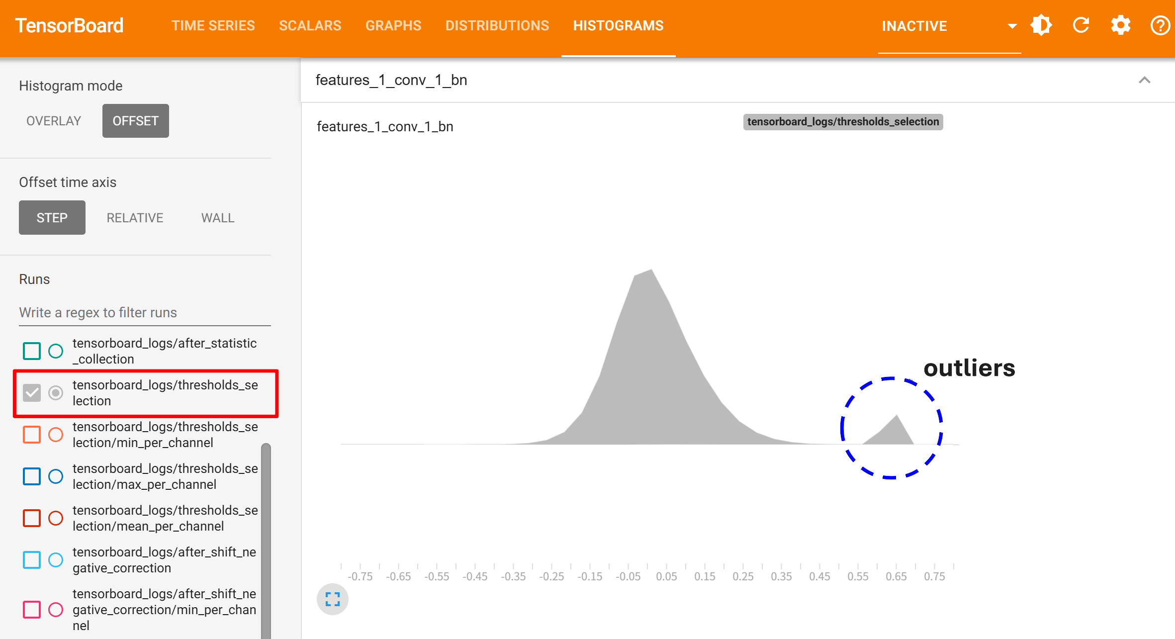Select only mean_per_channel run radio button
The height and width of the screenshot is (639, 1175).
56,518
